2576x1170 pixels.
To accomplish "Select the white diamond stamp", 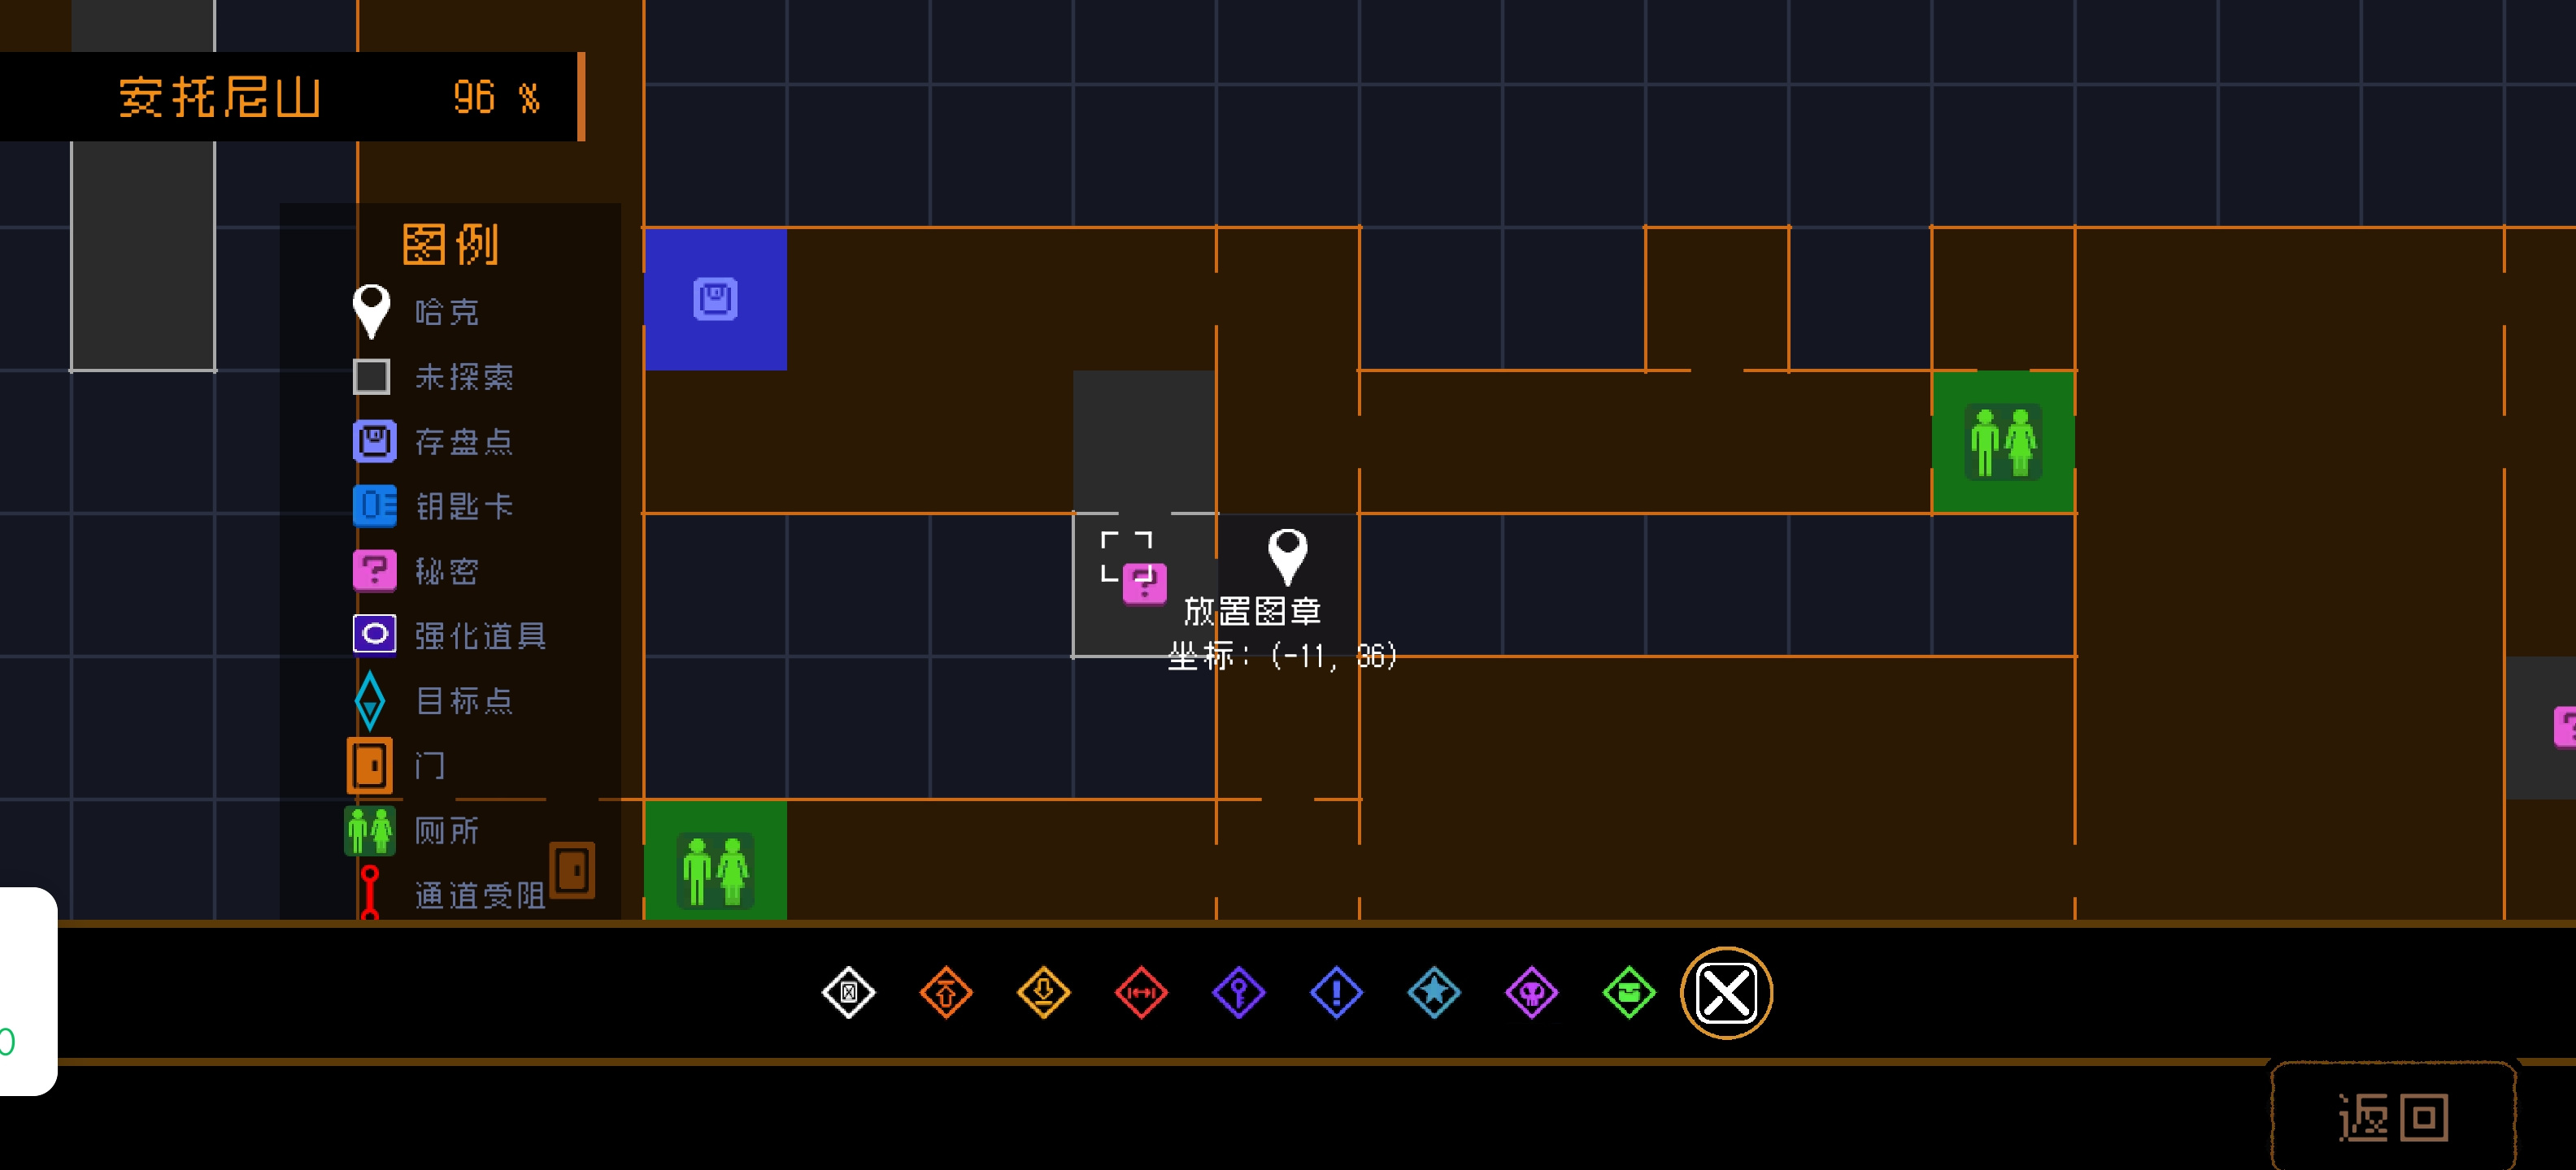I will point(848,993).
